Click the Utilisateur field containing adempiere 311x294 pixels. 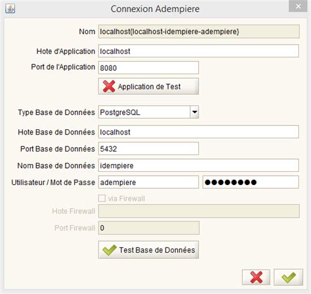(148, 182)
